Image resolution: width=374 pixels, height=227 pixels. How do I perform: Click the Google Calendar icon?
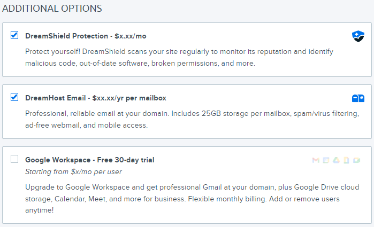point(326,160)
